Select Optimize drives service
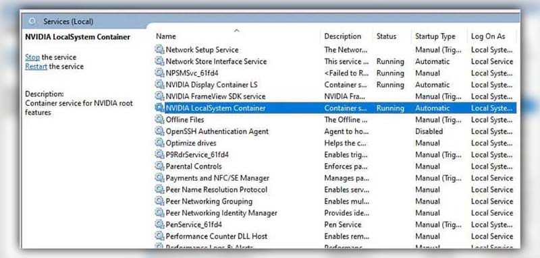540x258 pixels. 191,143
